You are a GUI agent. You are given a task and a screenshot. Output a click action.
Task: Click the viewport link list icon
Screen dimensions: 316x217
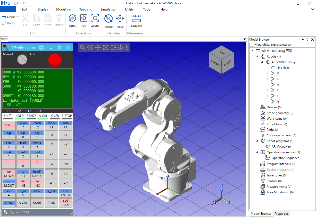pos(113,48)
